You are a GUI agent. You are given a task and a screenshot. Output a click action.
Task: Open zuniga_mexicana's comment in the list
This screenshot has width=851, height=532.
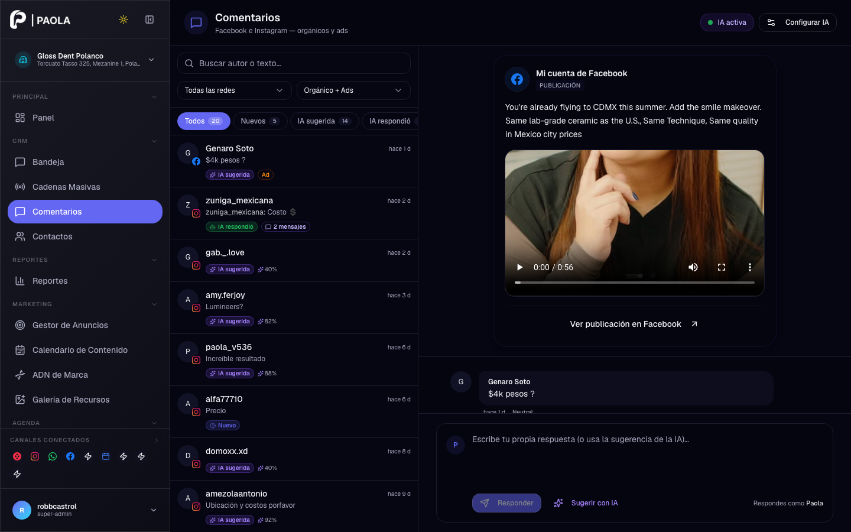point(294,213)
